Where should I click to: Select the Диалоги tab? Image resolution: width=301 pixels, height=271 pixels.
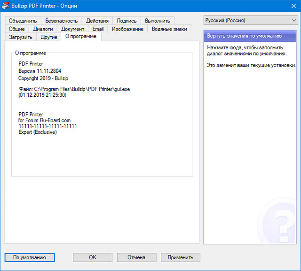(x=43, y=29)
